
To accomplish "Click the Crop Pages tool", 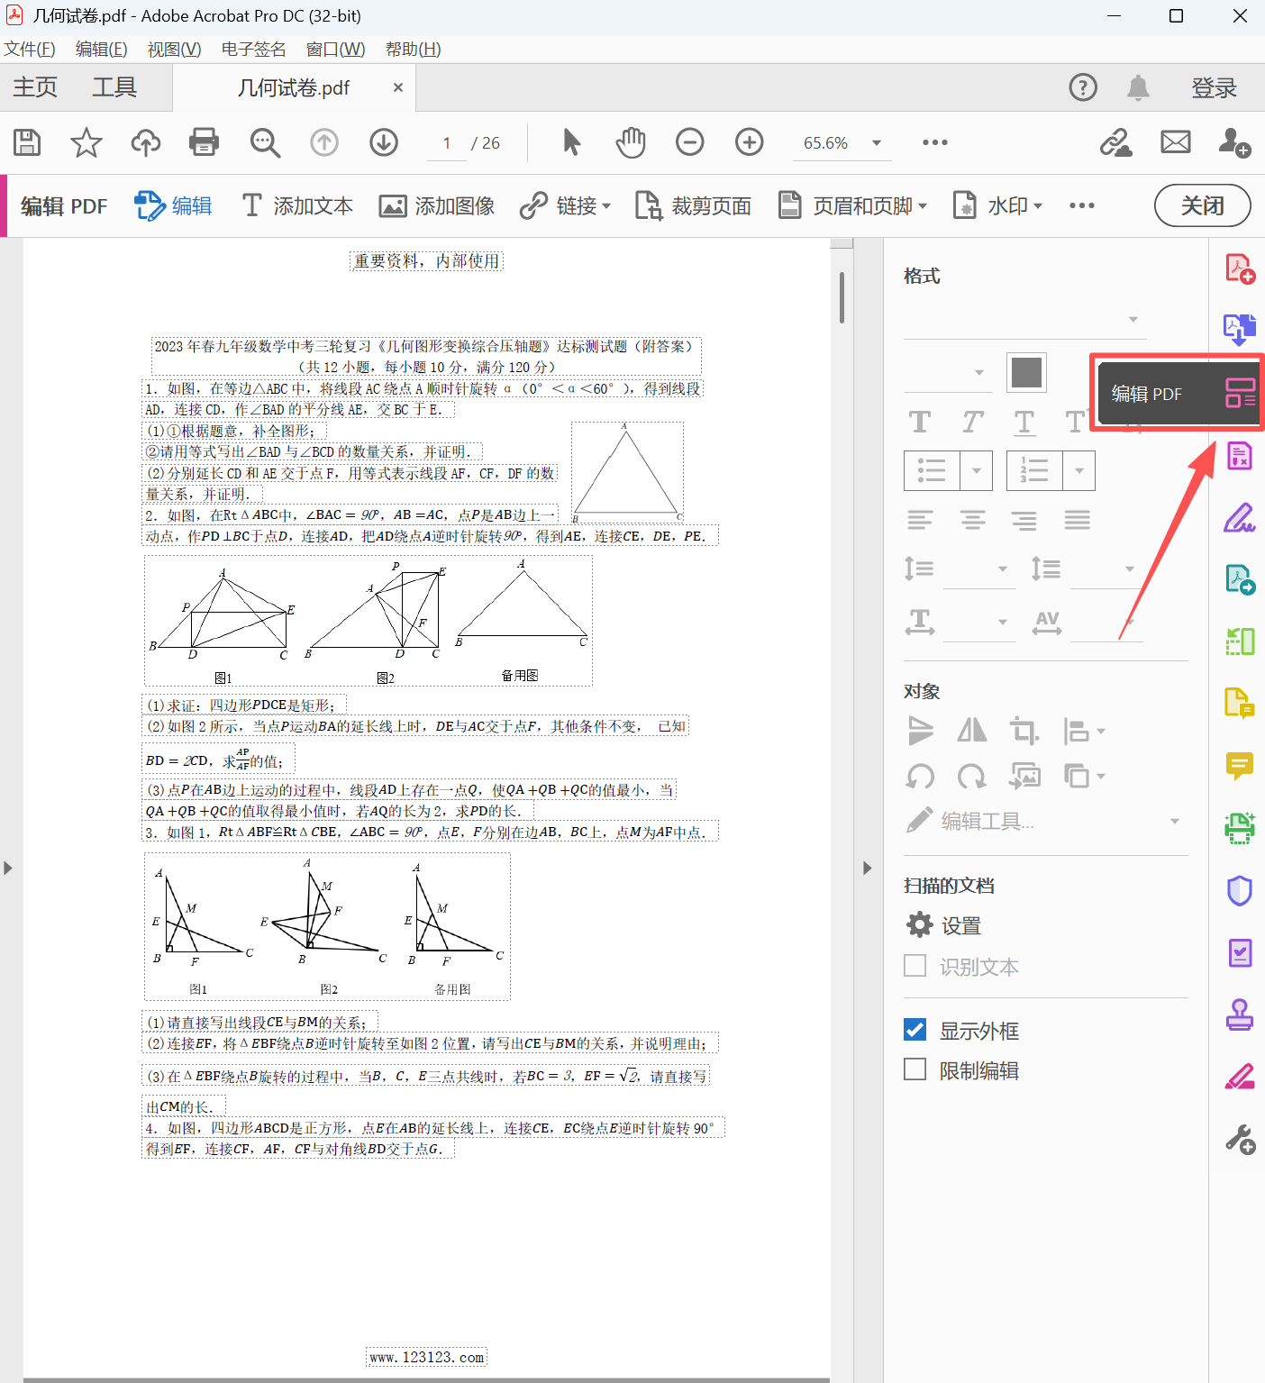I will point(694,206).
